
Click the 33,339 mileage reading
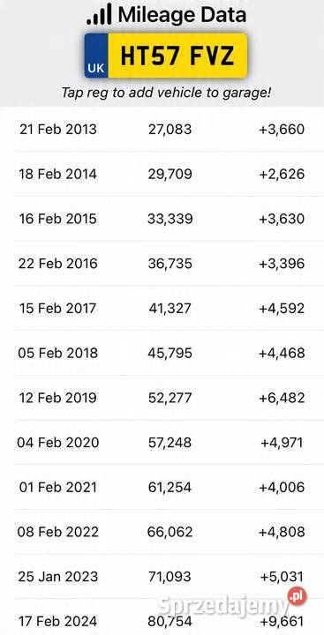(170, 219)
